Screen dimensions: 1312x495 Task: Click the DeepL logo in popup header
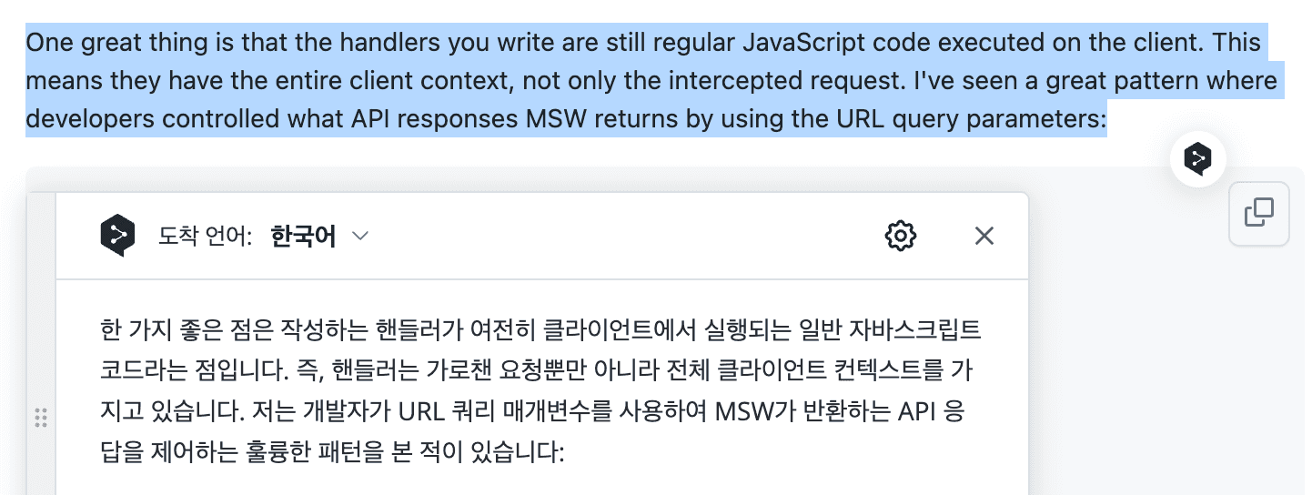tap(117, 237)
